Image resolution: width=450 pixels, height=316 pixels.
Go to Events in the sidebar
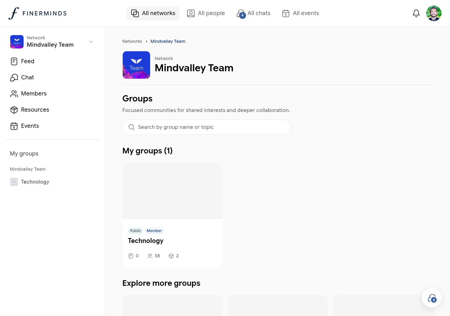pos(52,126)
